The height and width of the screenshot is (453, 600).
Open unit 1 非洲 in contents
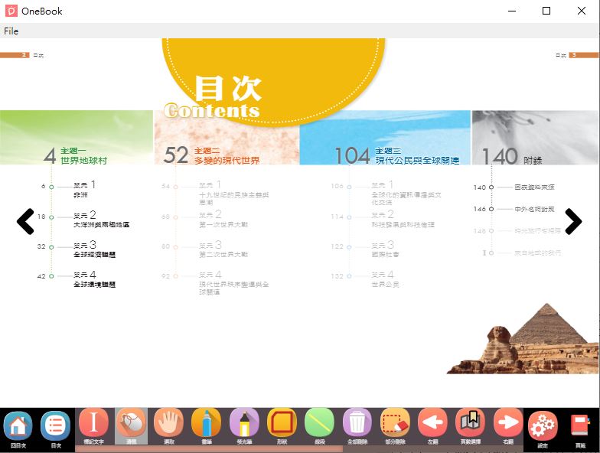click(x=84, y=189)
